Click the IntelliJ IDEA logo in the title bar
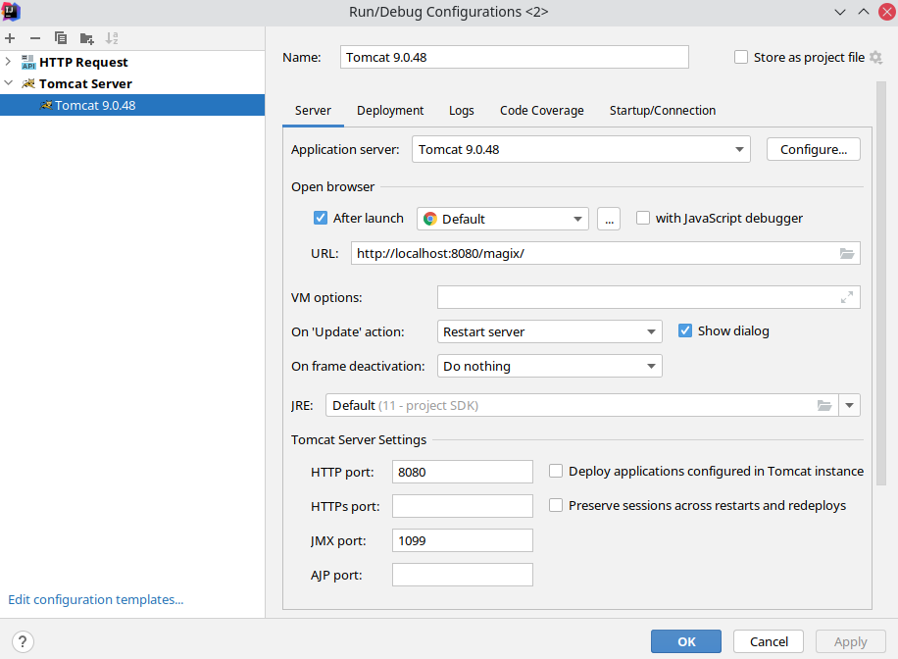The height and width of the screenshot is (659, 898). (11, 12)
